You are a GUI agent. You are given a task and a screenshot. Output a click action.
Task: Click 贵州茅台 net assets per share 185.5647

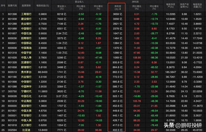(x=171, y=72)
